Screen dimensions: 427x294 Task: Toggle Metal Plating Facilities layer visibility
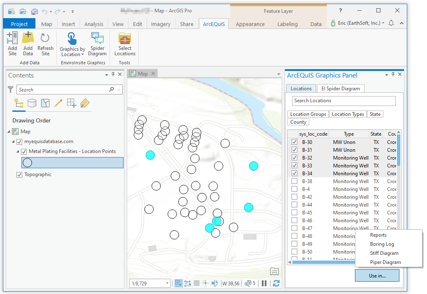(x=24, y=151)
